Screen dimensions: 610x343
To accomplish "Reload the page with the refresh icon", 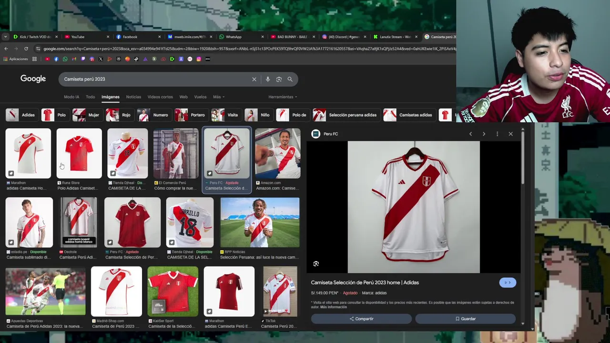I will pos(26,49).
